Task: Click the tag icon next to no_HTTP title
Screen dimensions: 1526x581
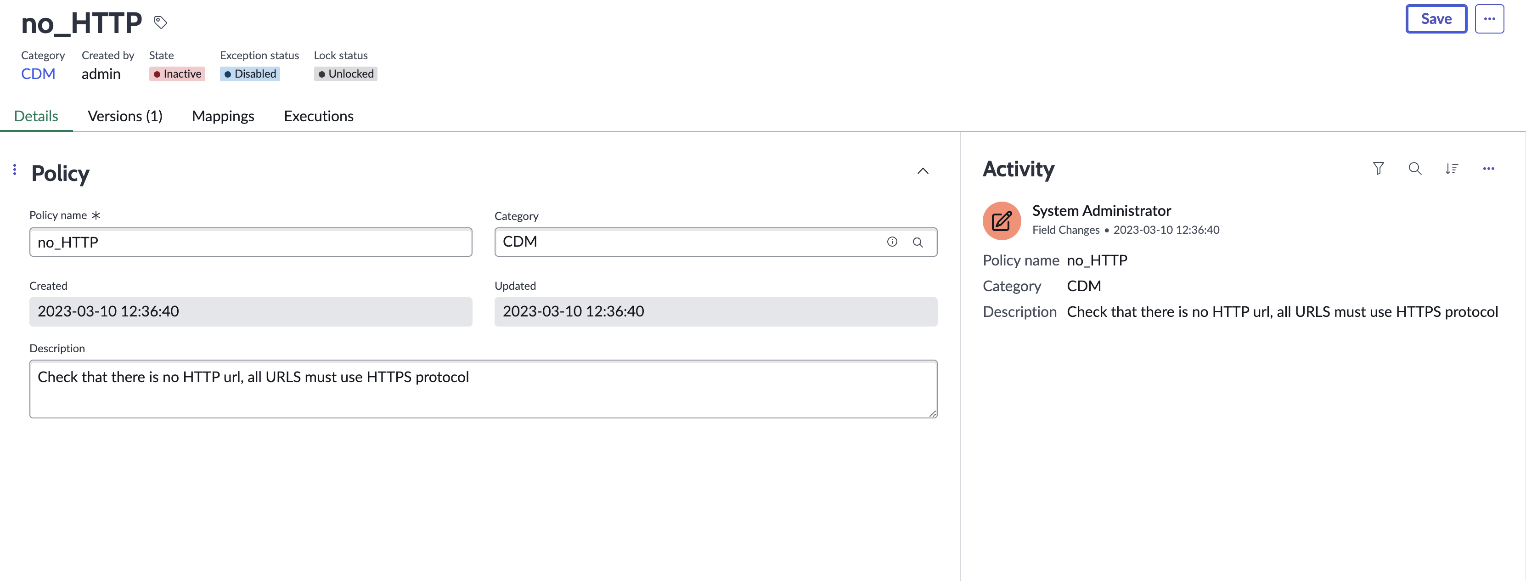Action: coord(161,23)
